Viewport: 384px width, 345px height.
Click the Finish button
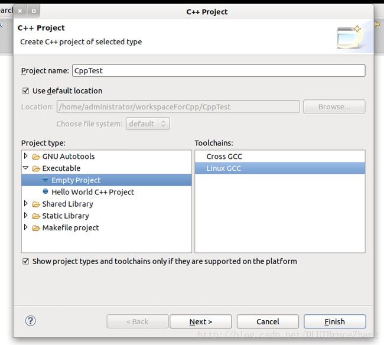tap(335, 321)
